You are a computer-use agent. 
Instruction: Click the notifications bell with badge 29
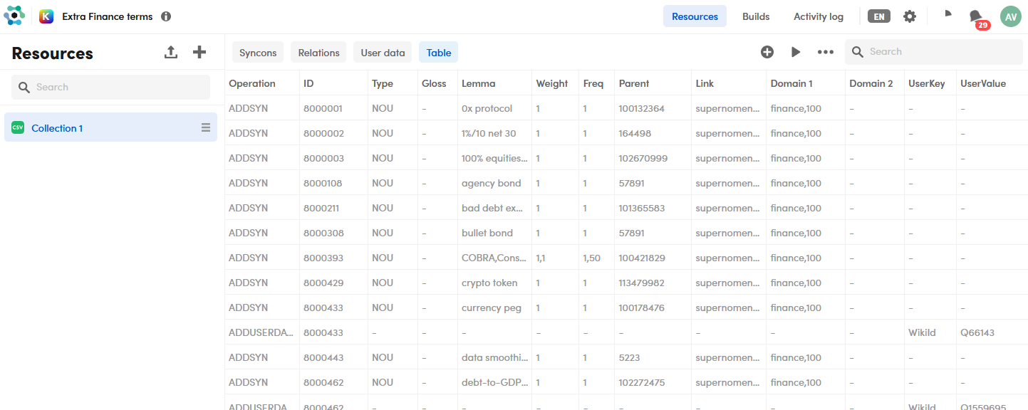[977, 17]
